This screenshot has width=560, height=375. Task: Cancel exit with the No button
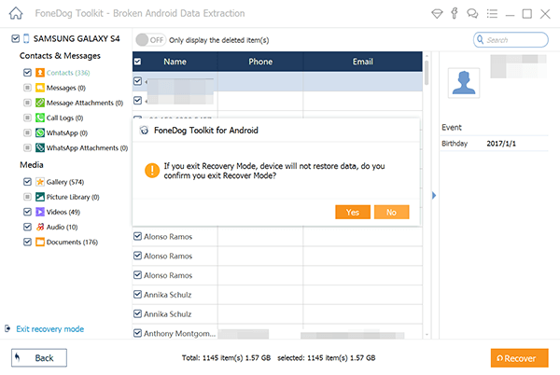tap(391, 213)
